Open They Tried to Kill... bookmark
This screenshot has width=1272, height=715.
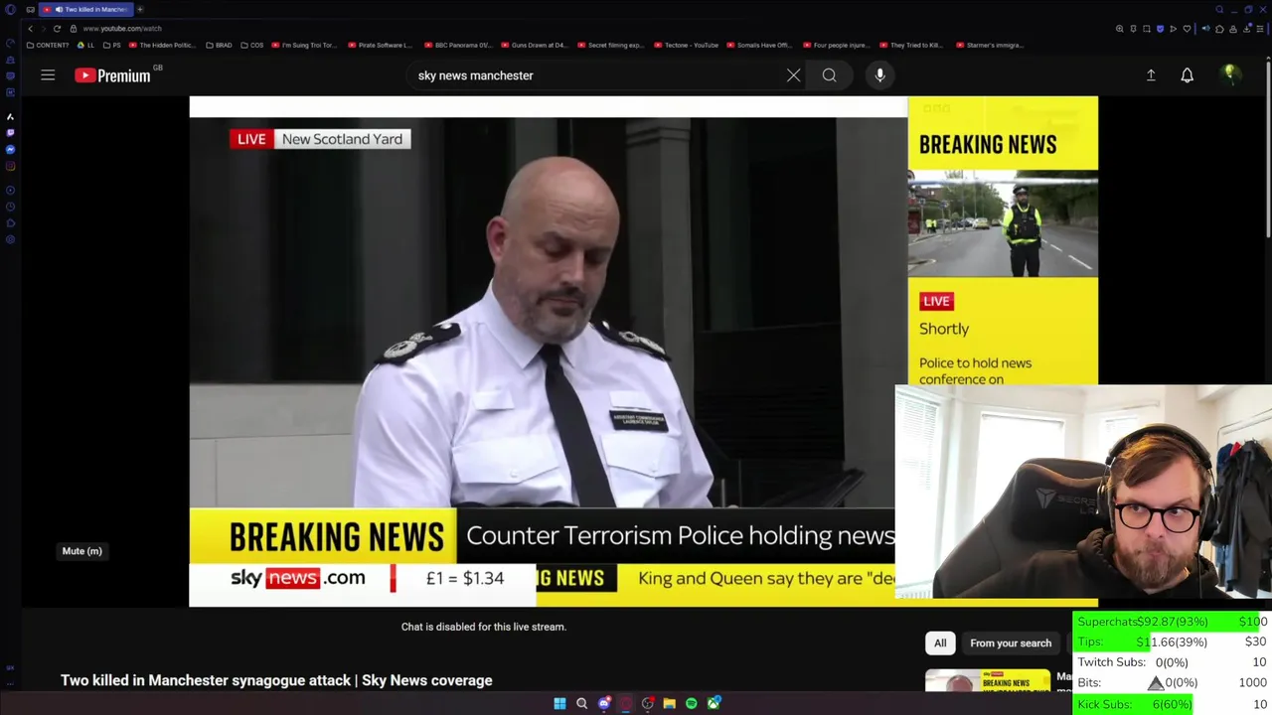910,45
